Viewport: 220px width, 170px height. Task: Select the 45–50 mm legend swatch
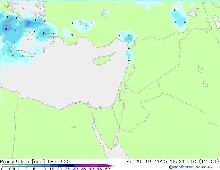[x=102, y=165]
